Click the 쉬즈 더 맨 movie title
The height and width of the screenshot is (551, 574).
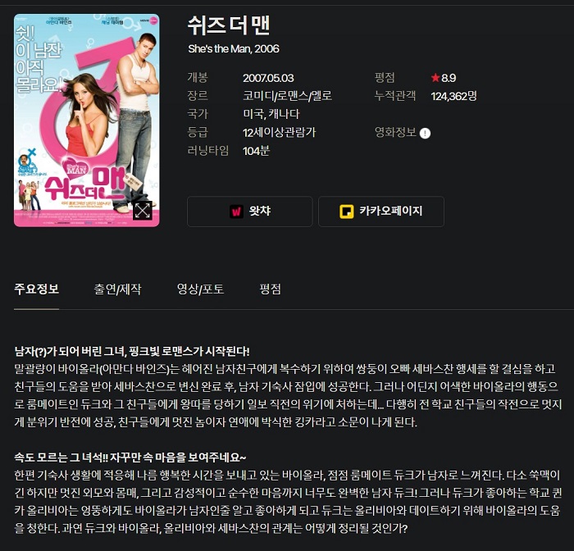[x=229, y=25]
